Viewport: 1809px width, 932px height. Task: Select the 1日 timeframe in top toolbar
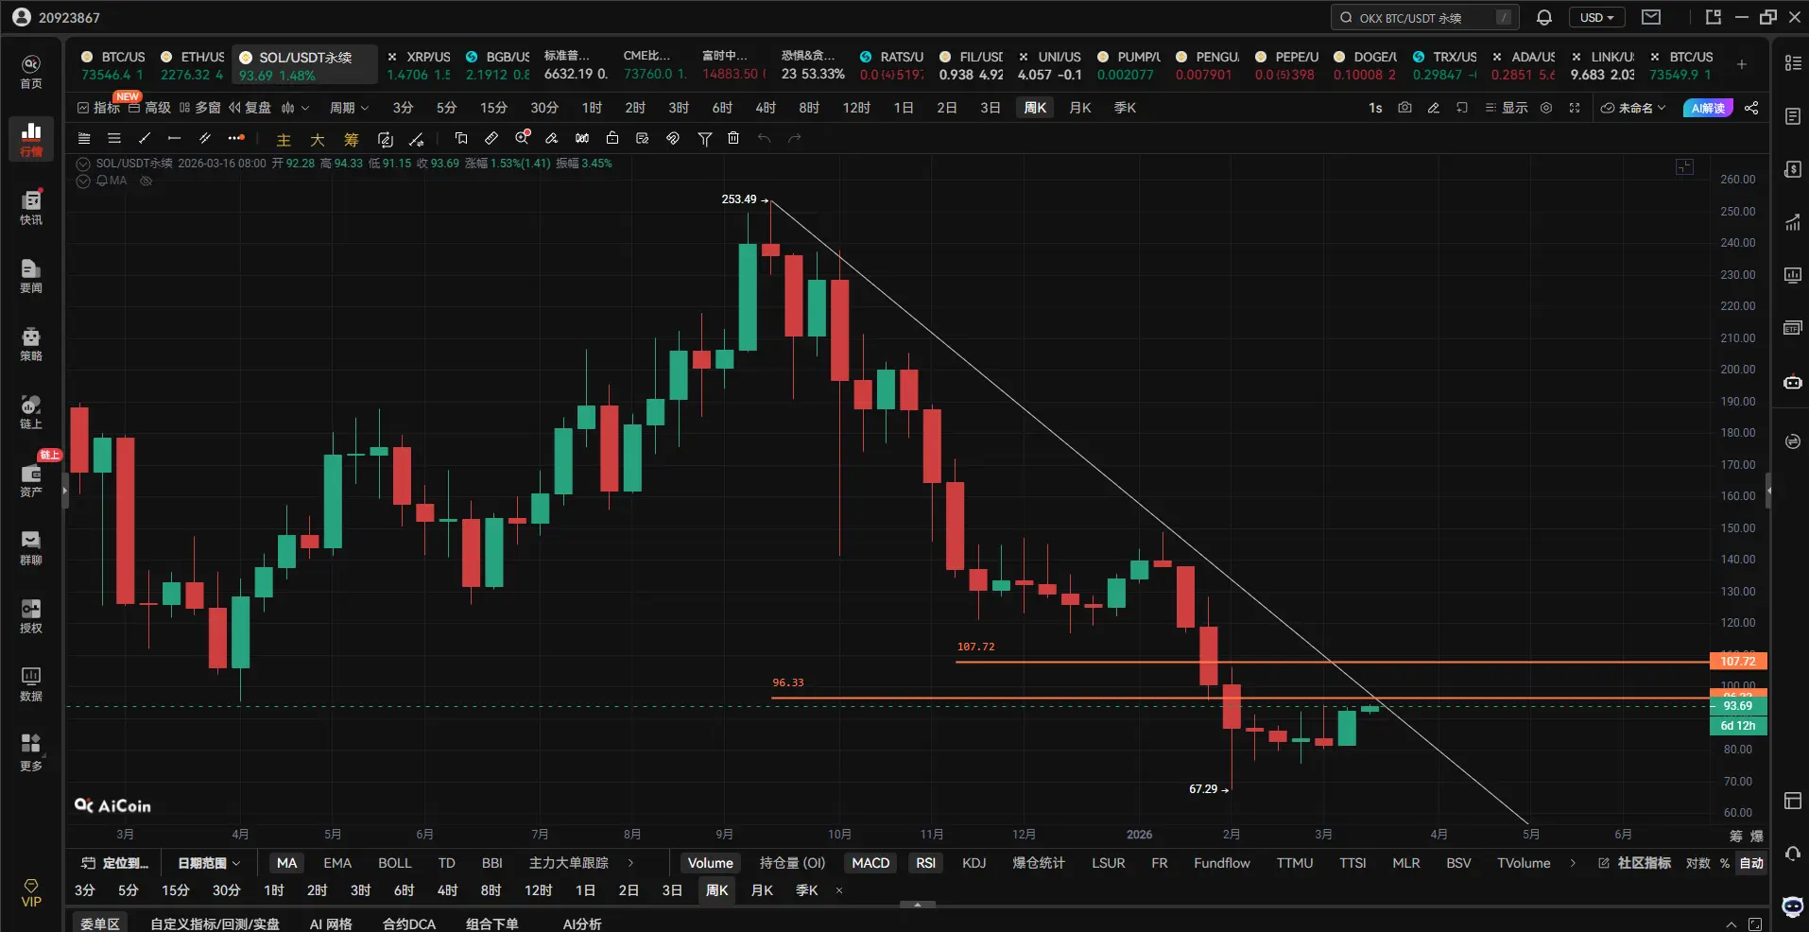pyautogui.click(x=904, y=108)
